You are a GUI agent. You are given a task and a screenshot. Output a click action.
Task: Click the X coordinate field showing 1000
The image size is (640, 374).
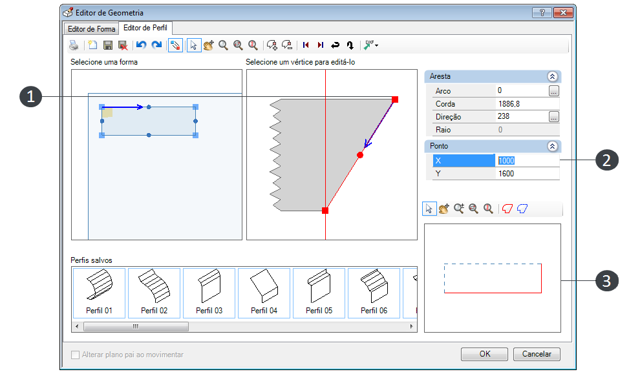528,161
